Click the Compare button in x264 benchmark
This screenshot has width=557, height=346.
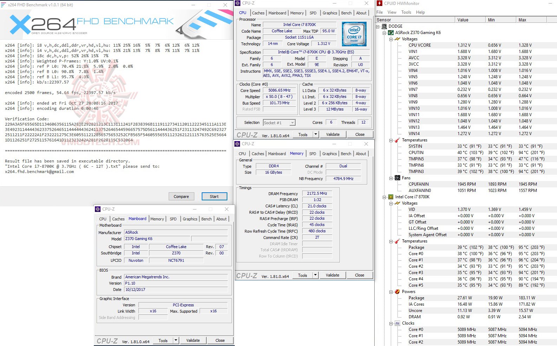[181, 197]
